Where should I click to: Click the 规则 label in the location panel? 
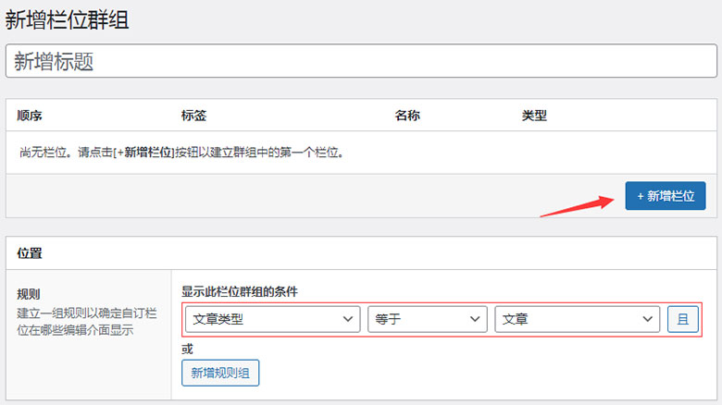[29, 294]
